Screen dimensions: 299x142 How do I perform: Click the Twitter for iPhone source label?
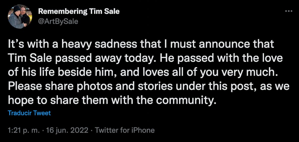tap(125, 130)
